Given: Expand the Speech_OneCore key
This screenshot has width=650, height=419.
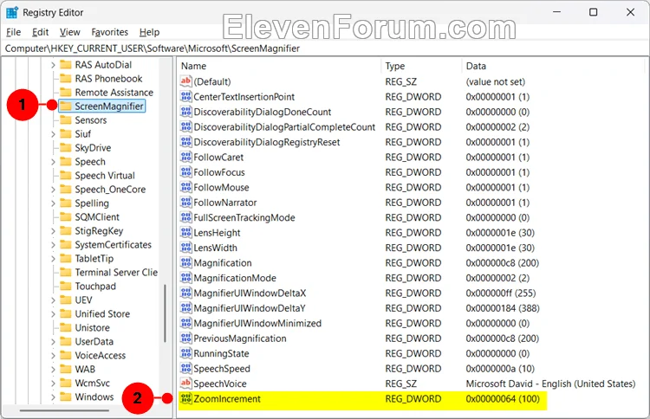Looking at the screenshot, I should (x=53, y=190).
